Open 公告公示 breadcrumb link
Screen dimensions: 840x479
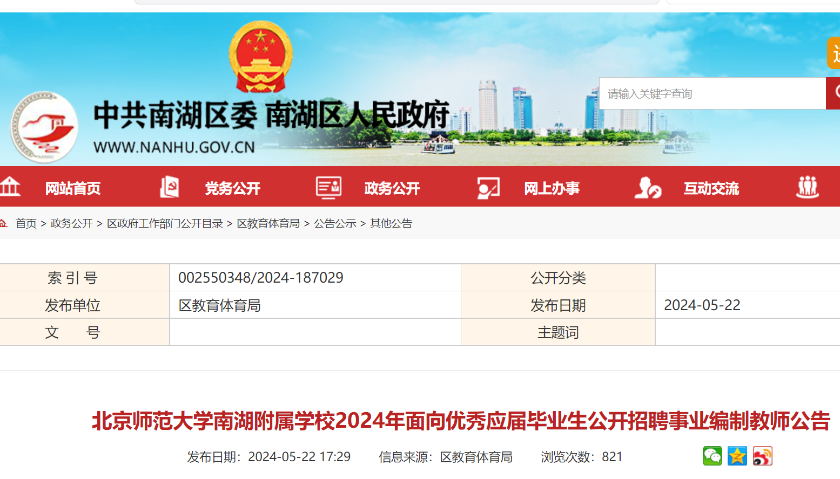[335, 223]
